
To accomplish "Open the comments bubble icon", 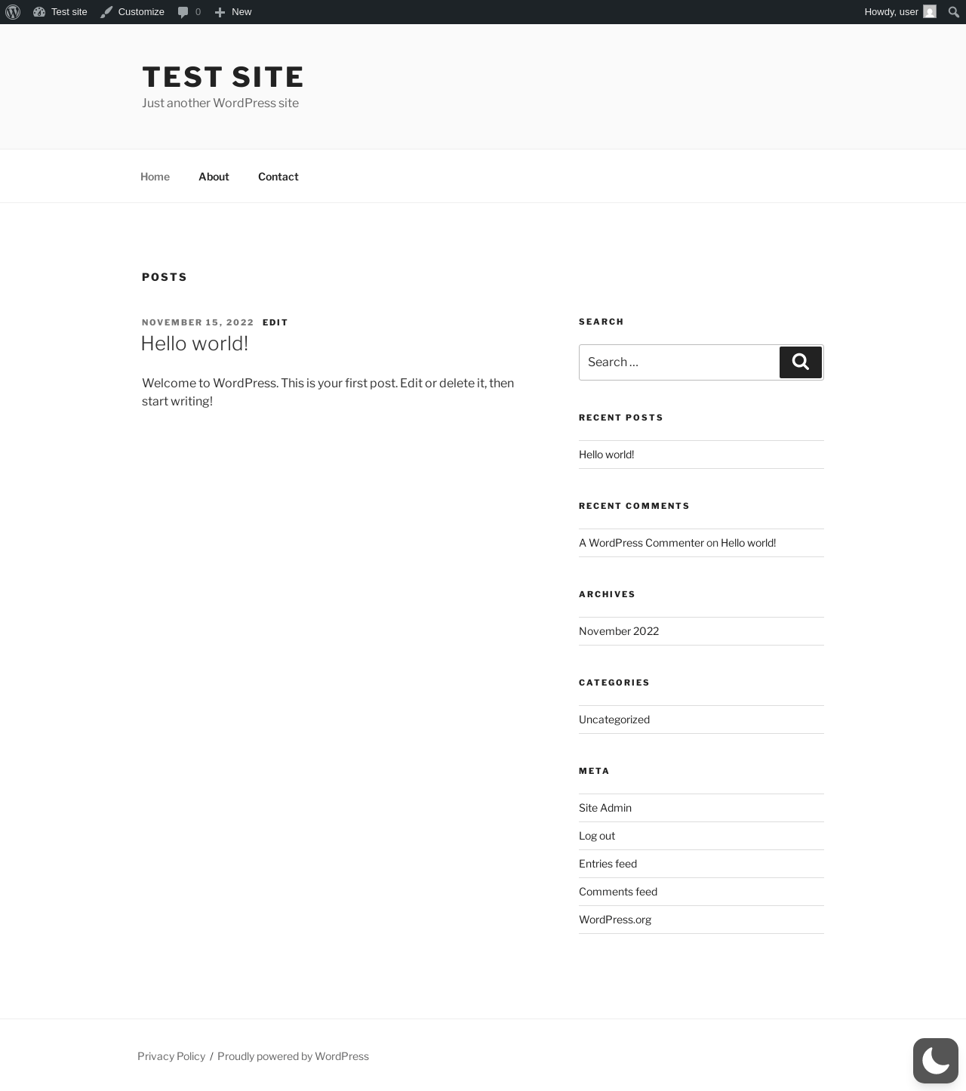I will [x=183, y=12].
